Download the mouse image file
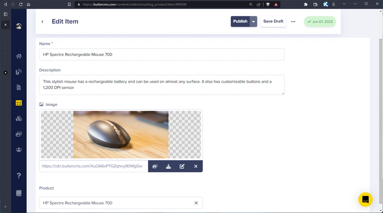 click(x=169, y=166)
